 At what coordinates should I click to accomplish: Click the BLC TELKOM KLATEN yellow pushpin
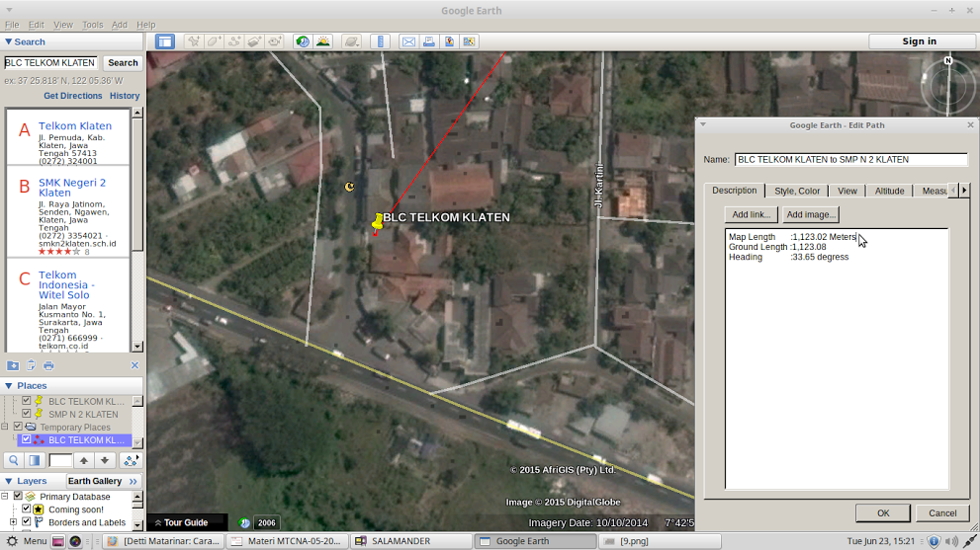pyautogui.click(x=378, y=221)
